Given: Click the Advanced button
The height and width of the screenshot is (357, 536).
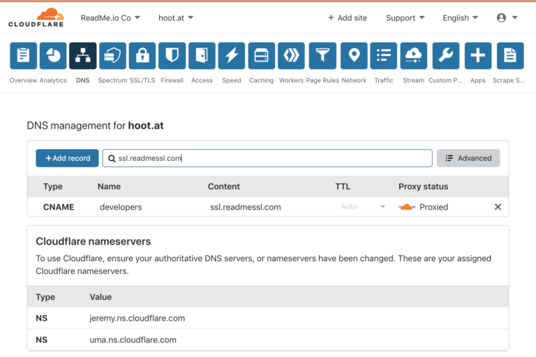Looking at the screenshot, I should click(468, 158).
